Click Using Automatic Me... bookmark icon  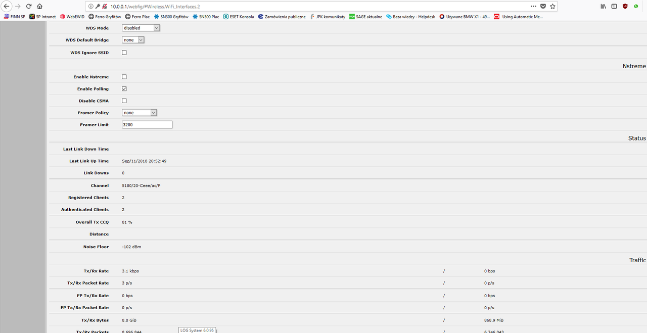pyautogui.click(x=497, y=17)
